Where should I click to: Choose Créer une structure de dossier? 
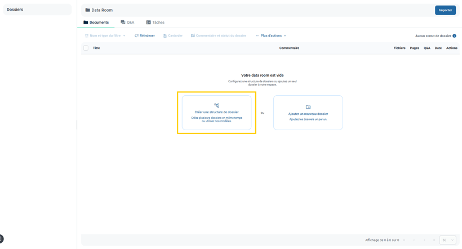tap(216, 112)
